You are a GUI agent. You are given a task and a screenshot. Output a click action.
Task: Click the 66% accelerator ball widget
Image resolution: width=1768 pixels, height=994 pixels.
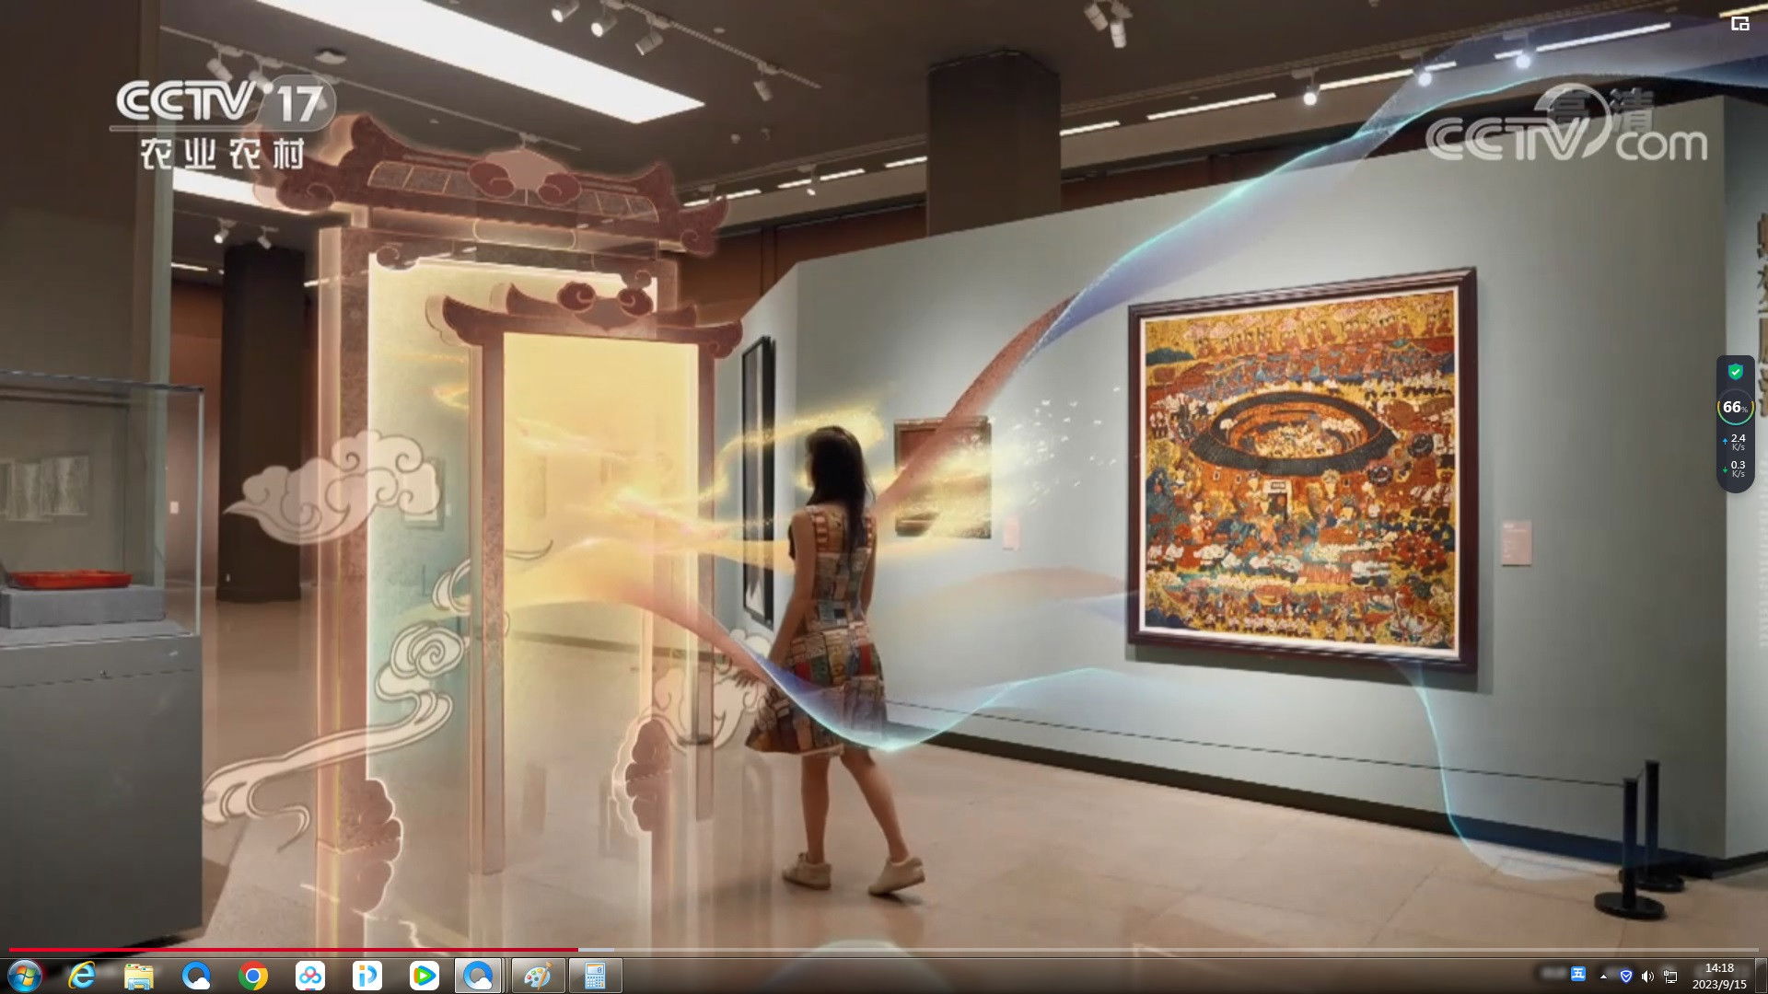click(x=1735, y=407)
